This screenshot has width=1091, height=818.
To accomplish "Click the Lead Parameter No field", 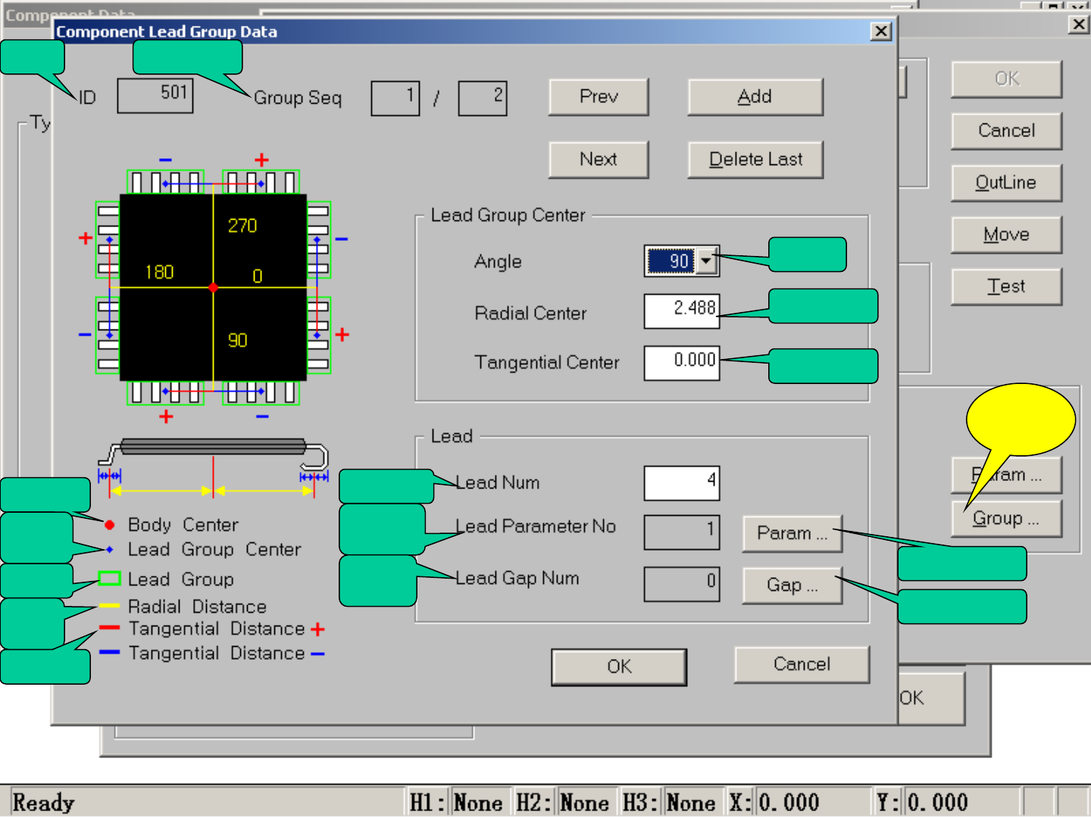I will (681, 532).
